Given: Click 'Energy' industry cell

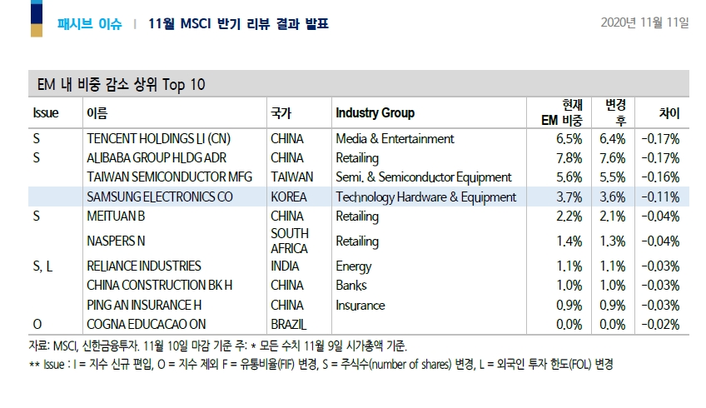Looking at the screenshot, I should [x=354, y=266].
